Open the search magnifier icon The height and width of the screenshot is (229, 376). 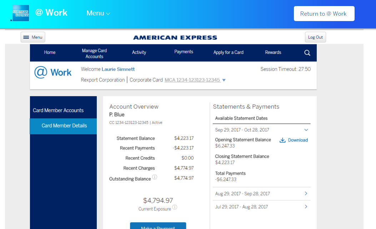tap(307, 53)
